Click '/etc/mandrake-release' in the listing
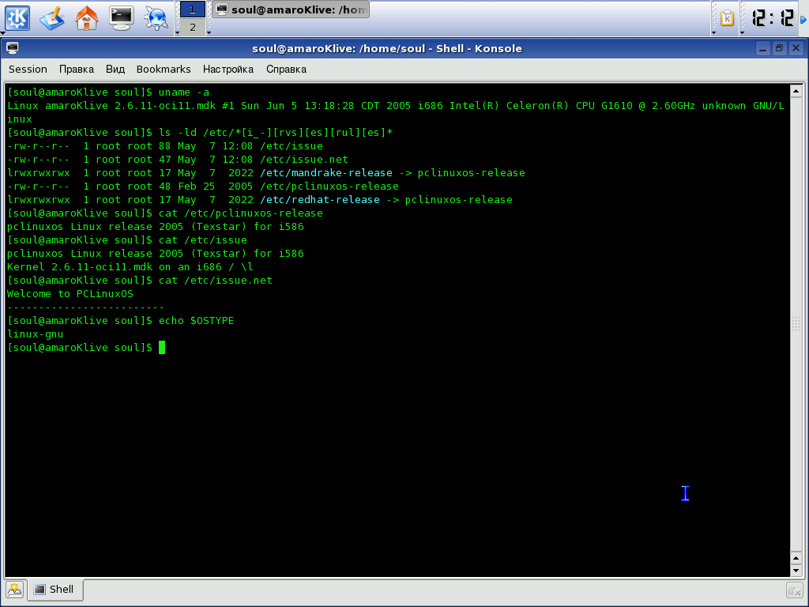809x607 pixels. pos(326,173)
